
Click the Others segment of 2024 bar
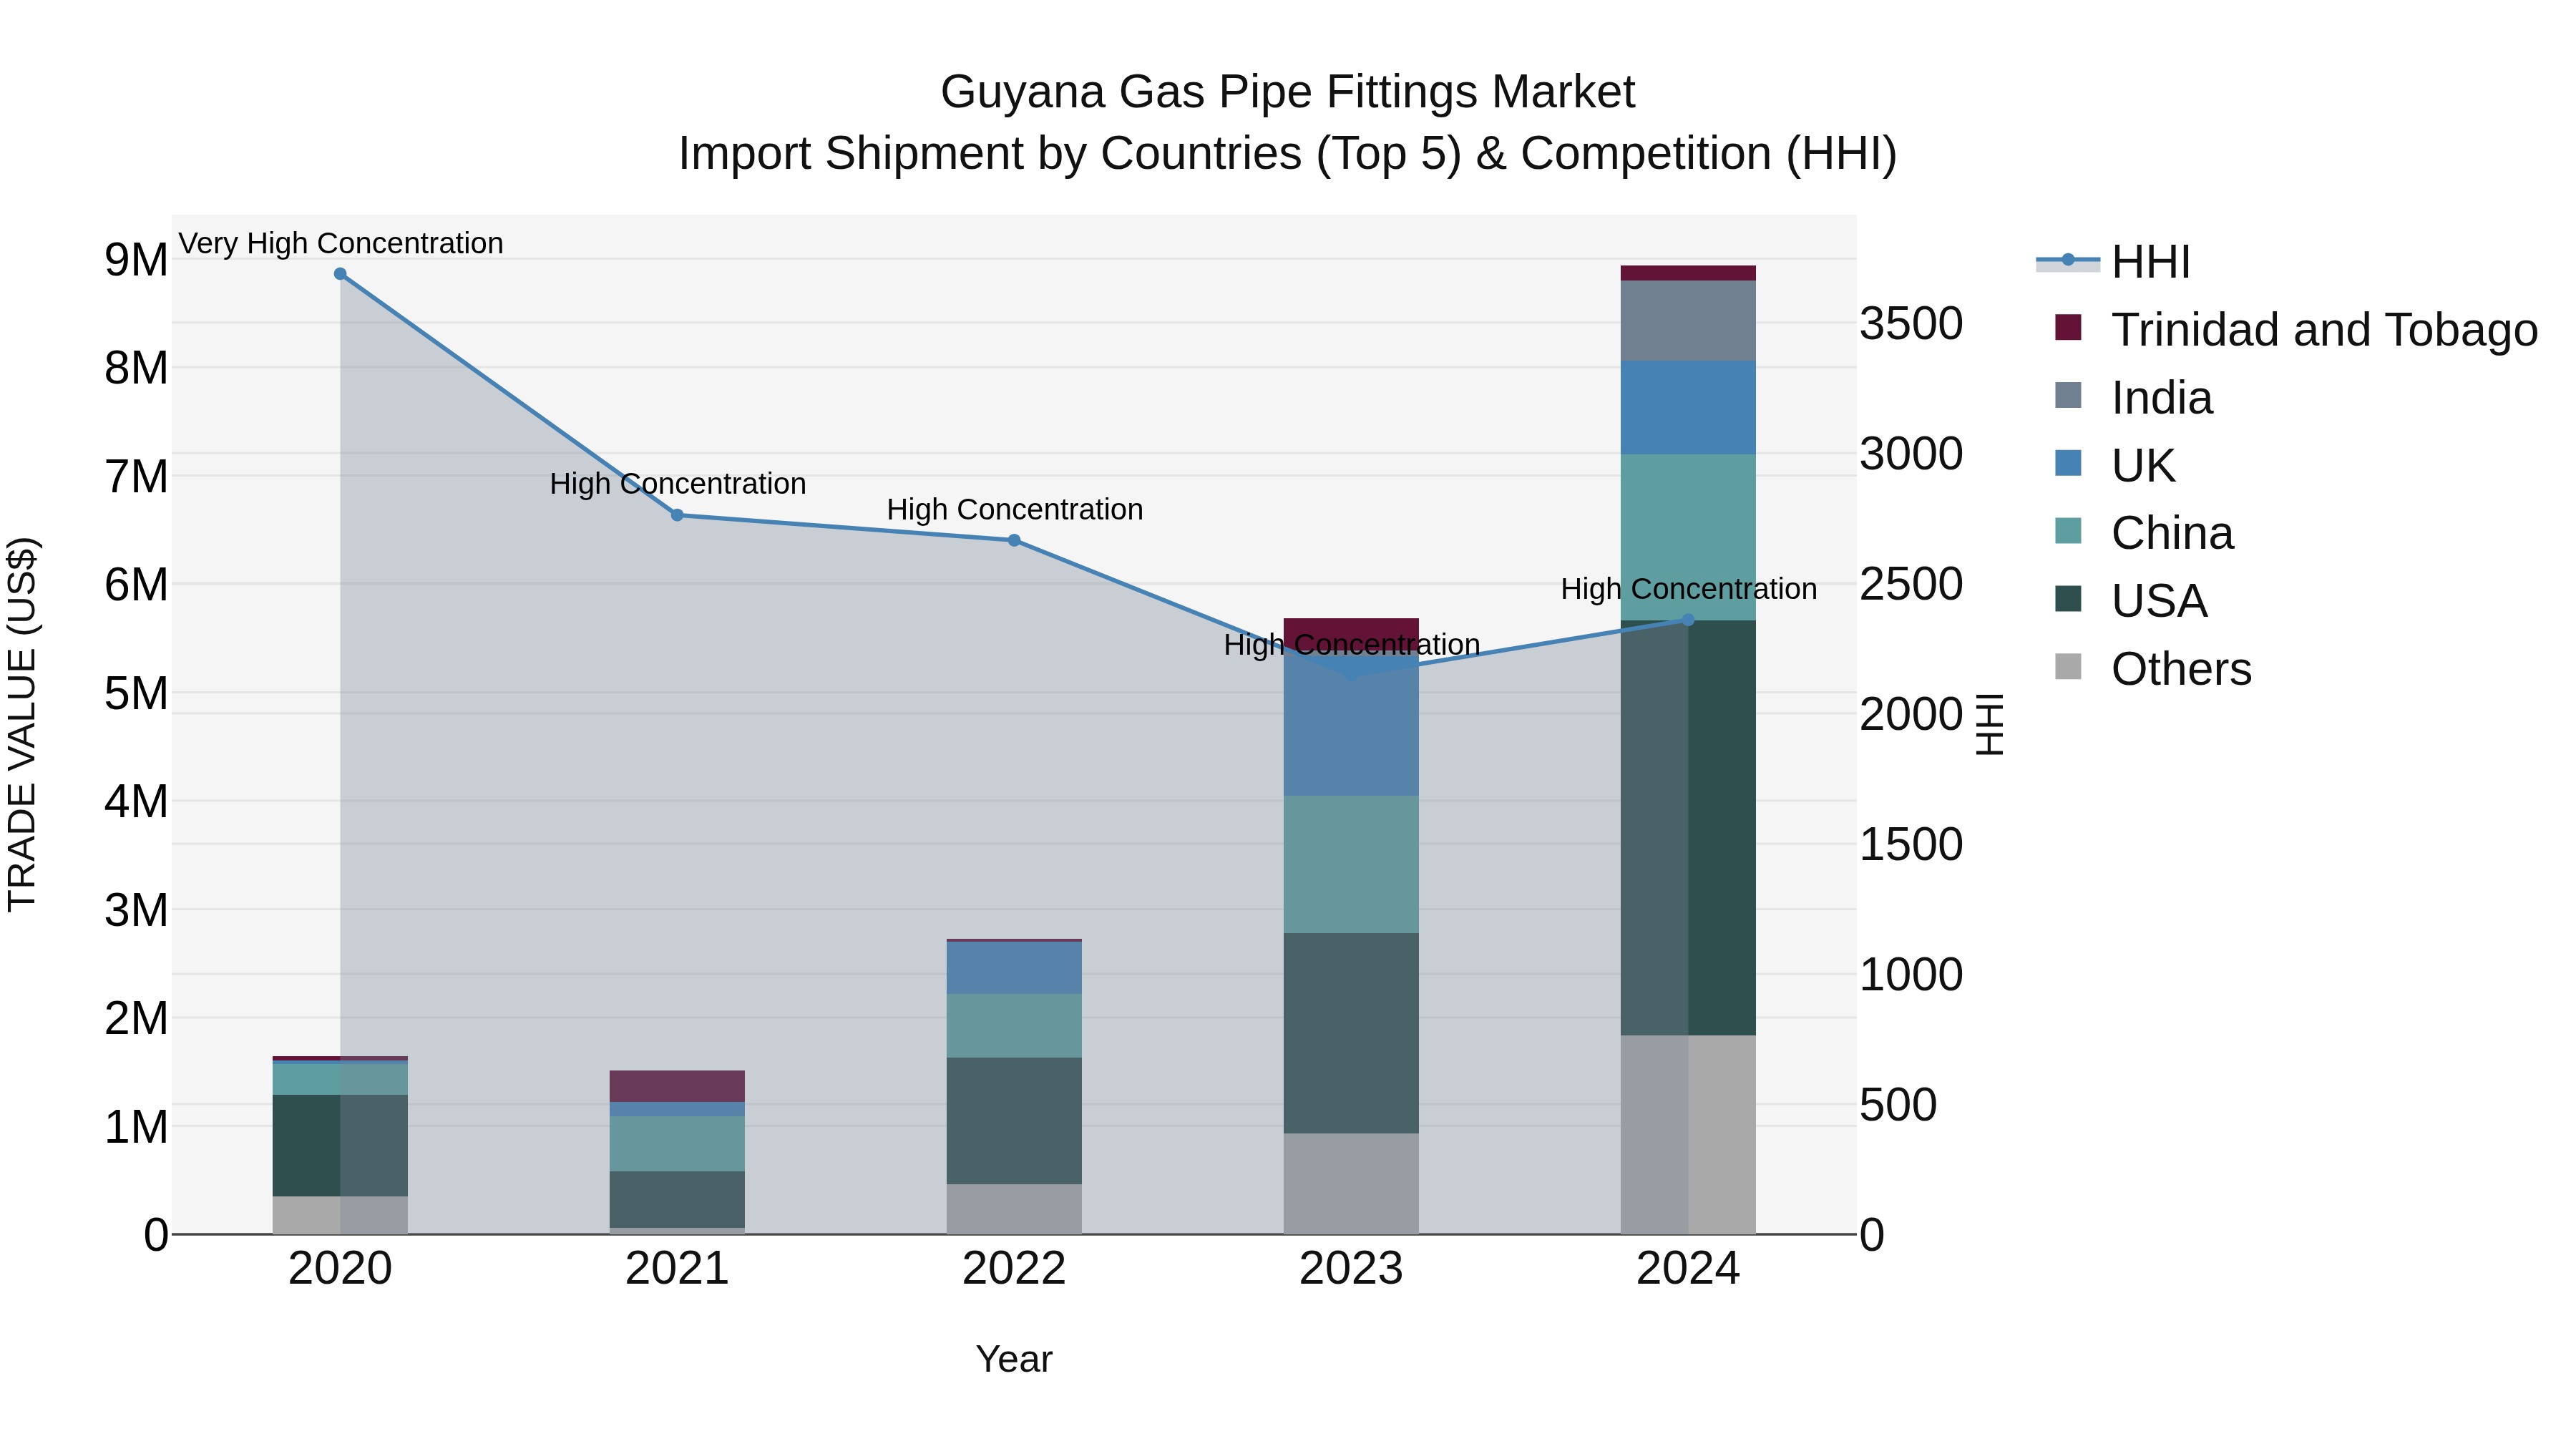click(x=1688, y=1135)
